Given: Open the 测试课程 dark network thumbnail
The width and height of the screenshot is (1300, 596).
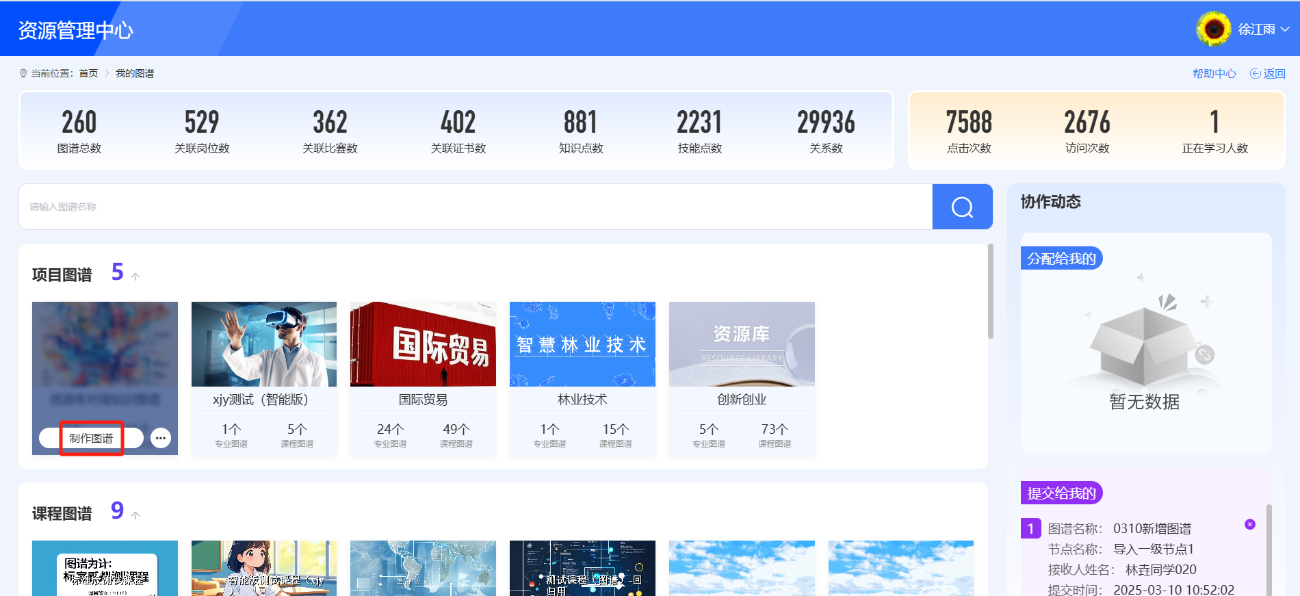Looking at the screenshot, I should pyautogui.click(x=582, y=568).
